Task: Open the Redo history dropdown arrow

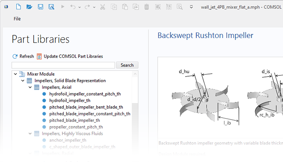Action: pyautogui.click(x=94, y=7)
